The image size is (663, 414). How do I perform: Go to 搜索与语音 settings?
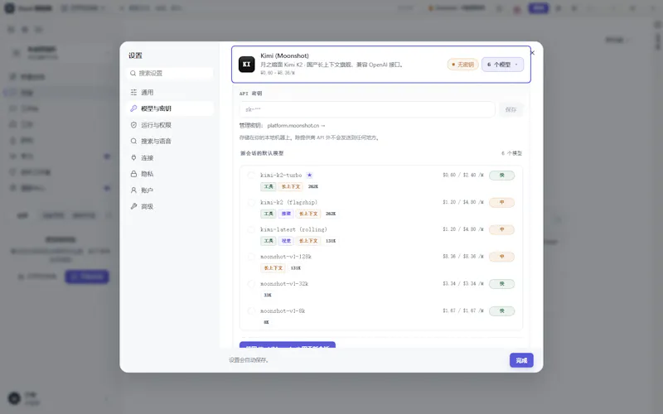(170, 141)
